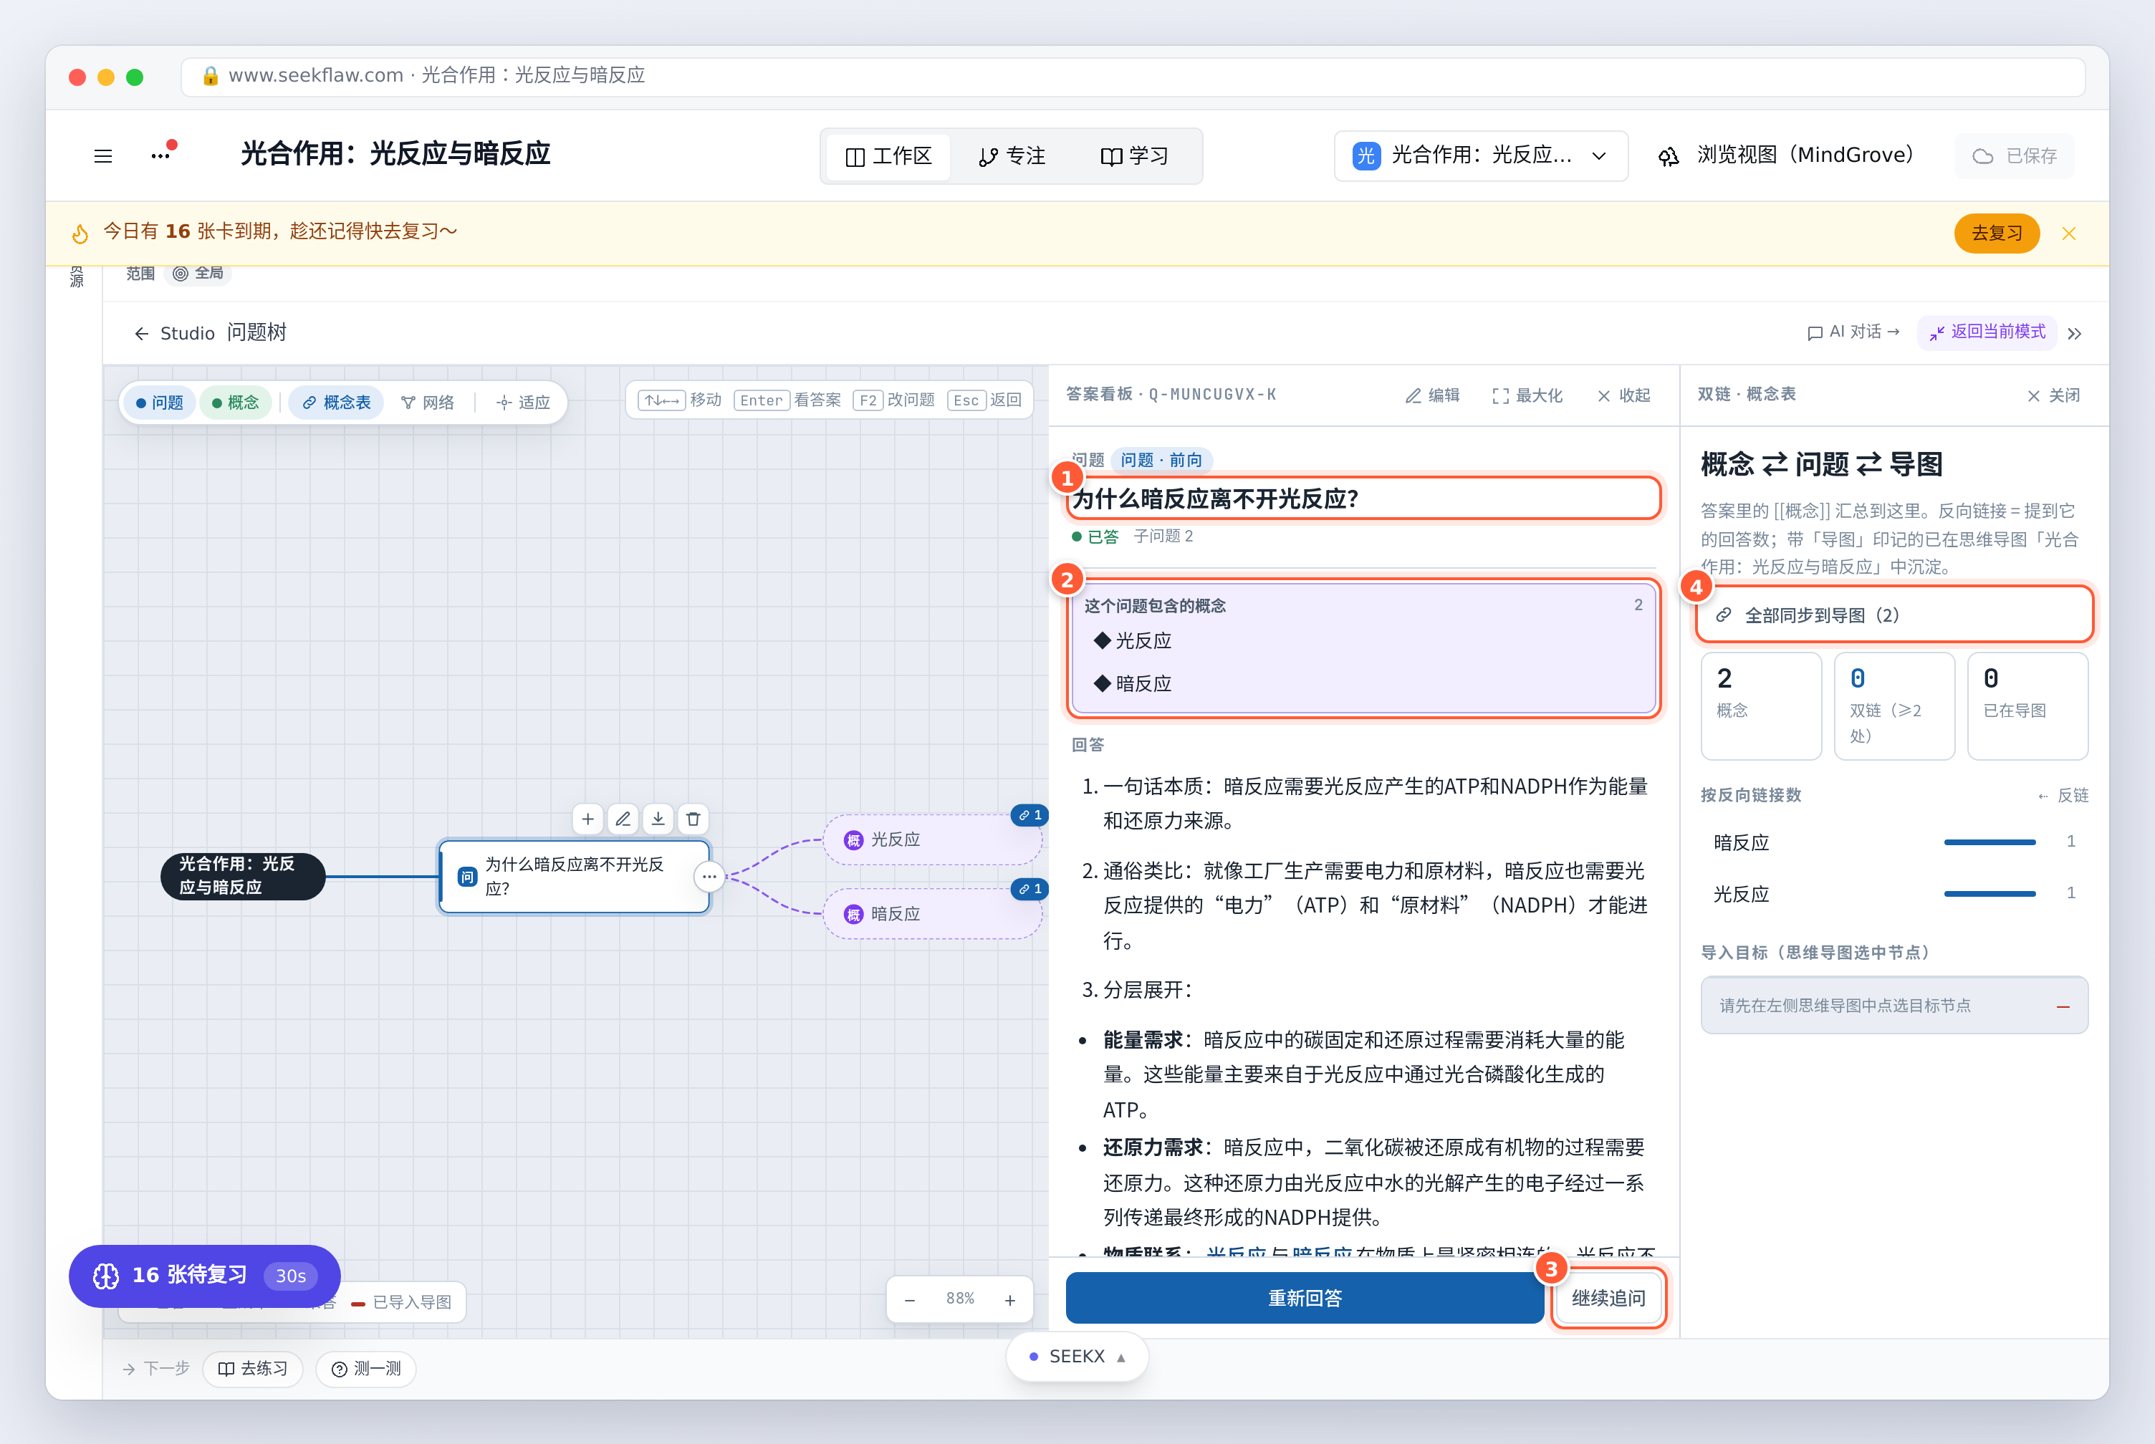Dismiss the review reminder banner
This screenshot has height=1444, width=2155.
pos(2069,234)
